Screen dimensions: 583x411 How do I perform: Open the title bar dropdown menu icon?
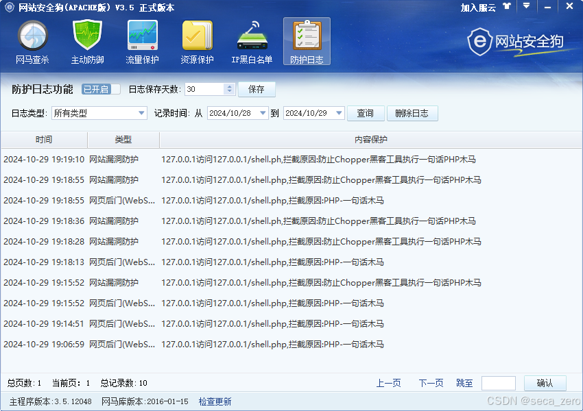tap(526, 6)
